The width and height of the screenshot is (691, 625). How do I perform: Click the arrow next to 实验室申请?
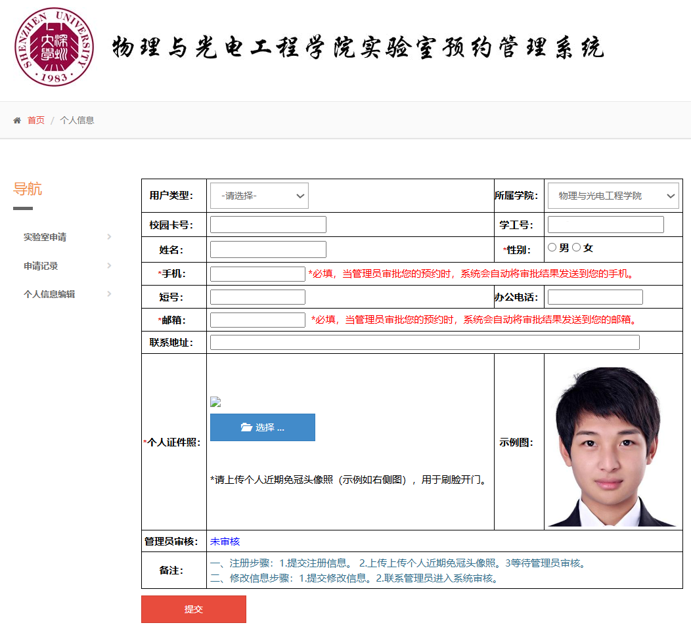pyautogui.click(x=109, y=237)
